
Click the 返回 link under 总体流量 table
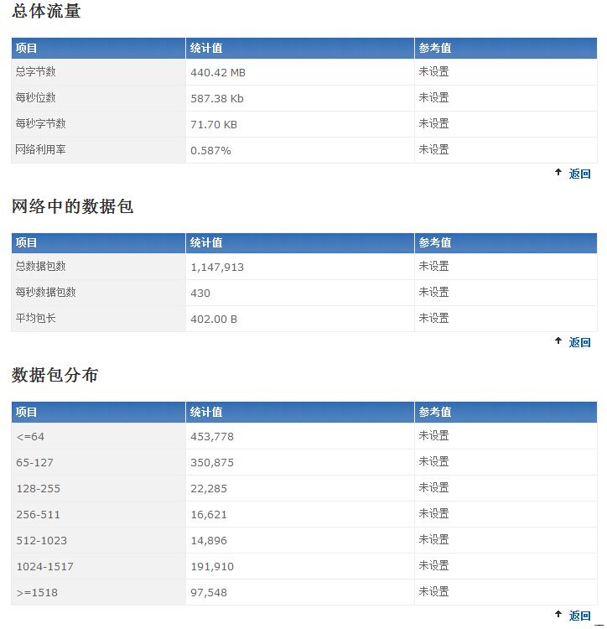click(579, 174)
